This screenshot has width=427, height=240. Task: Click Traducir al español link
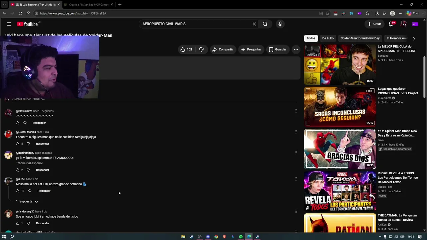coord(29,163)
